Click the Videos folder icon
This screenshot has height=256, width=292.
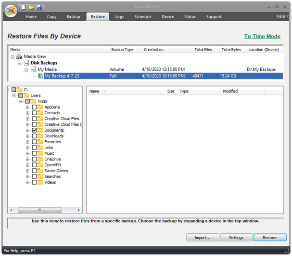40,182
